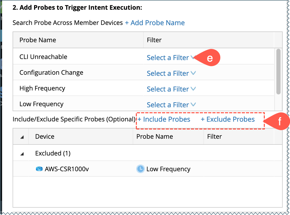Viewport: 290px width, 215px height.
Task: Open filter dropdown for Configuration Change
Action: [x=171, y=73]
